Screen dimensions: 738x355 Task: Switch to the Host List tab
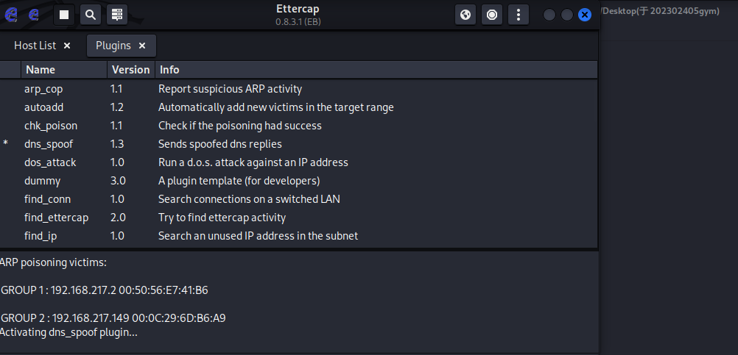coord(35,46)
